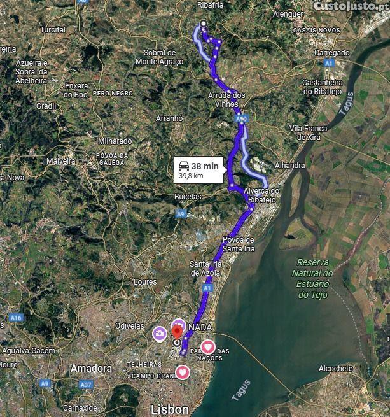Click the A9 highway shield near Bucelas
Screen dimensions: 390x417
tap(181, 214)
